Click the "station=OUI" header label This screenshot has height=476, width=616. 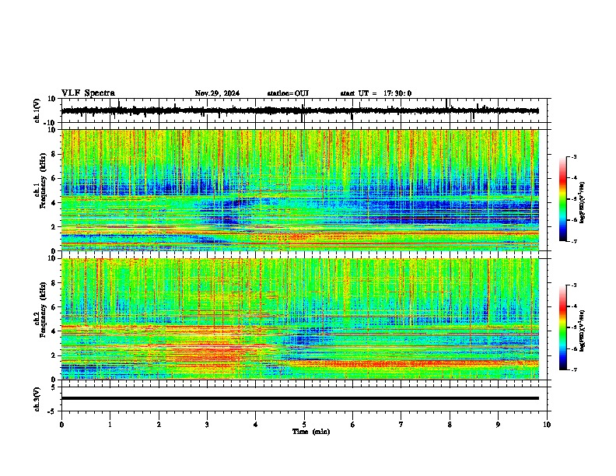coord(288,93)
